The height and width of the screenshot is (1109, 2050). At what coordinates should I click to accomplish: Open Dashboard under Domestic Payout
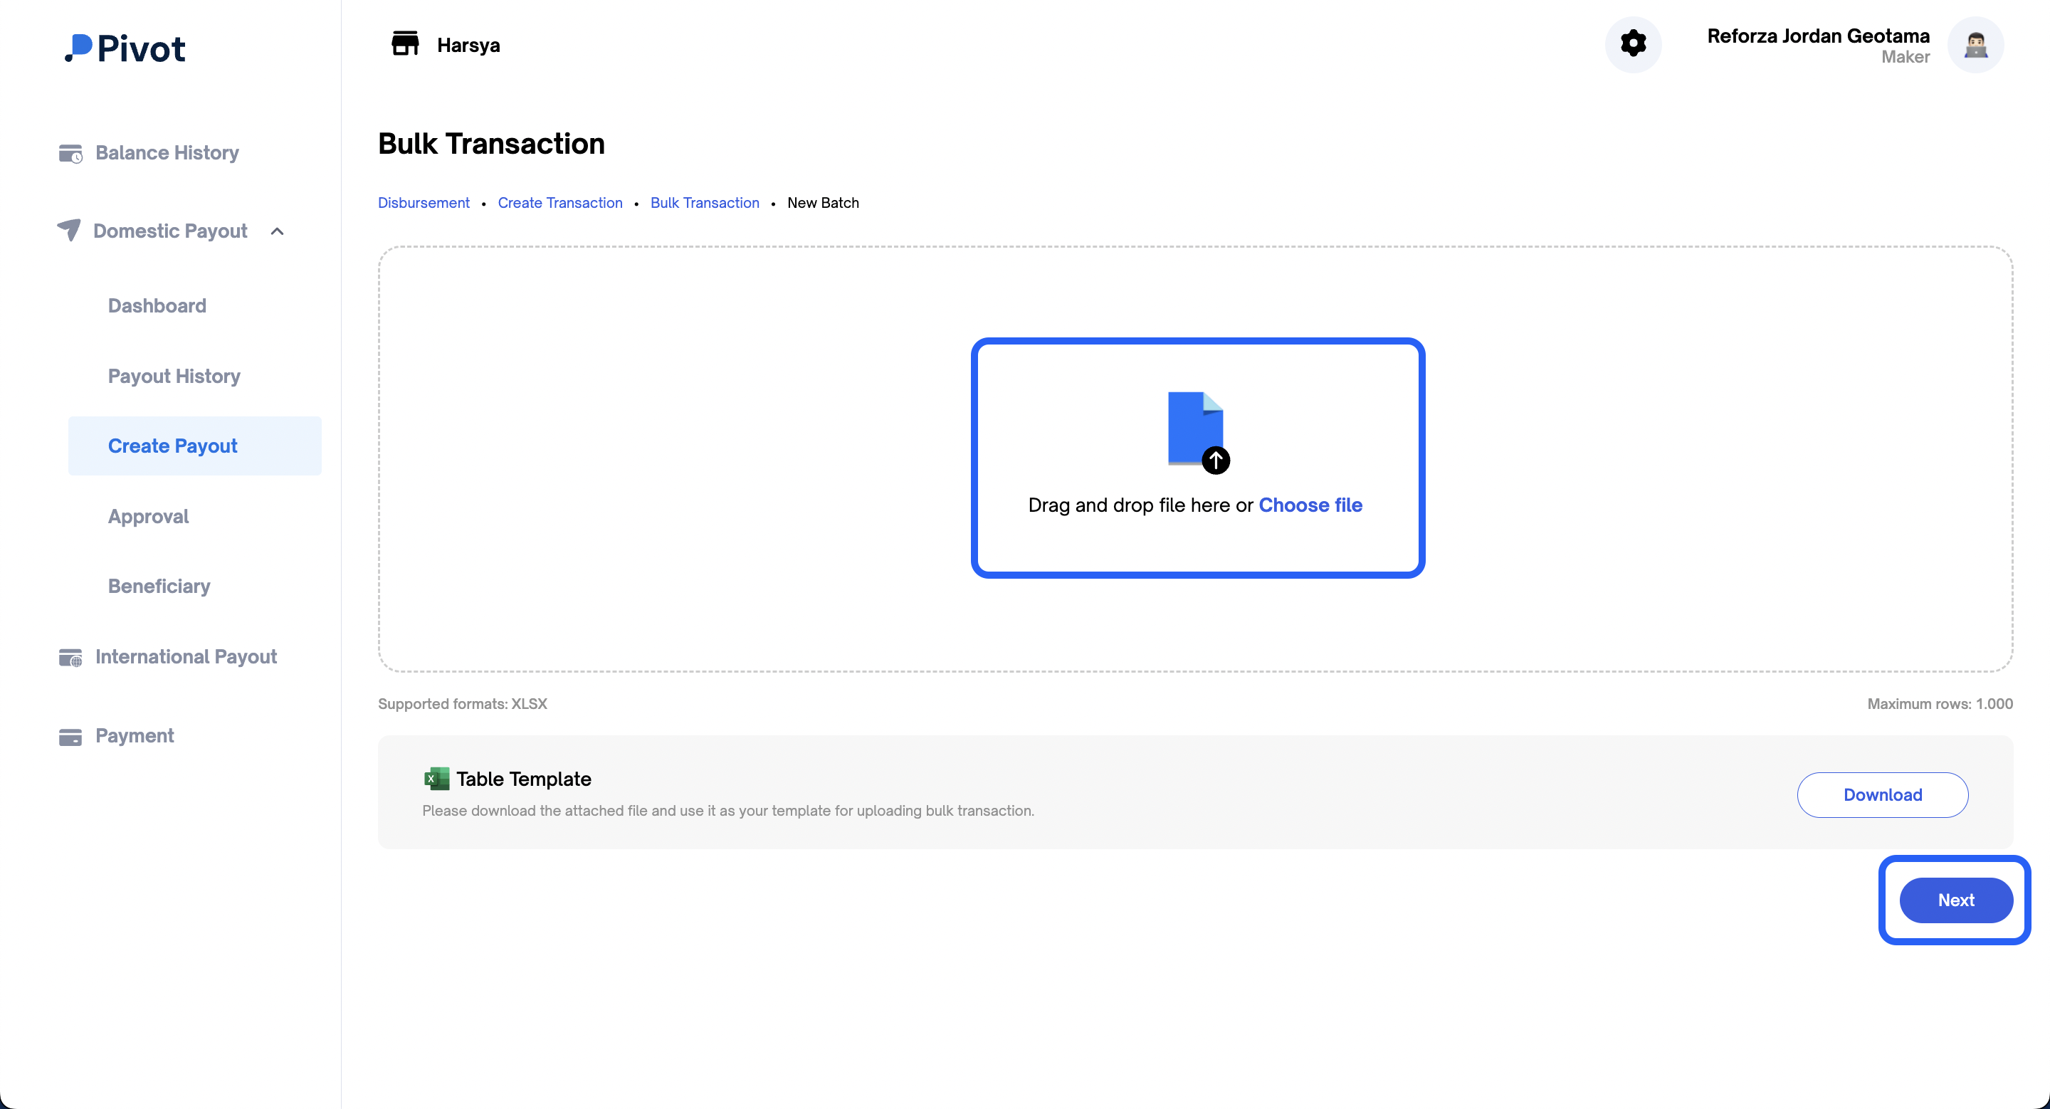pyautogui.click(x=157, y=305)
